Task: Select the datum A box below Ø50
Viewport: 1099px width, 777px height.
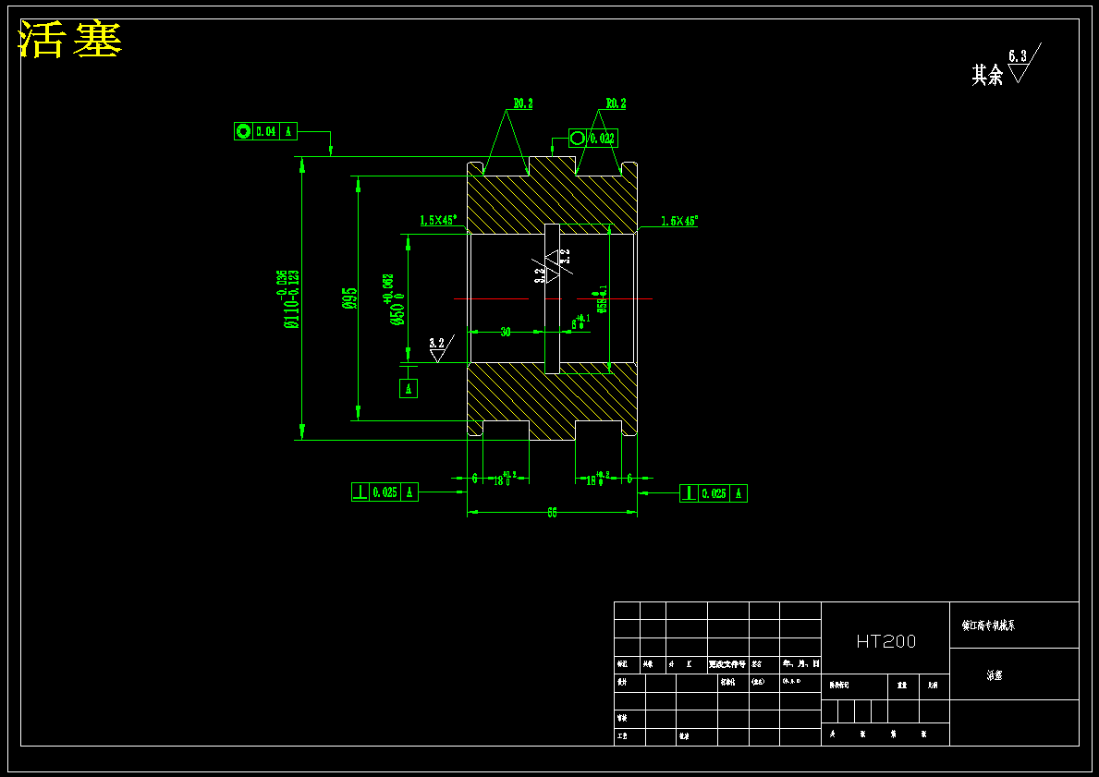Action: click(x=409, y=388)
